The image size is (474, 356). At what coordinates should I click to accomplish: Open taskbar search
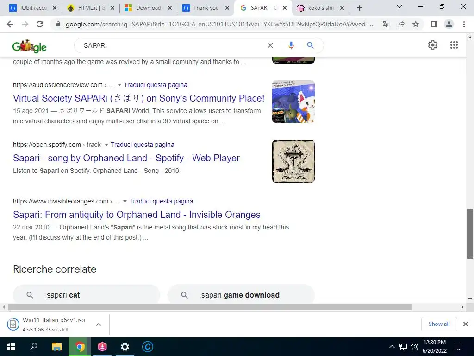(x=33, y=347)
